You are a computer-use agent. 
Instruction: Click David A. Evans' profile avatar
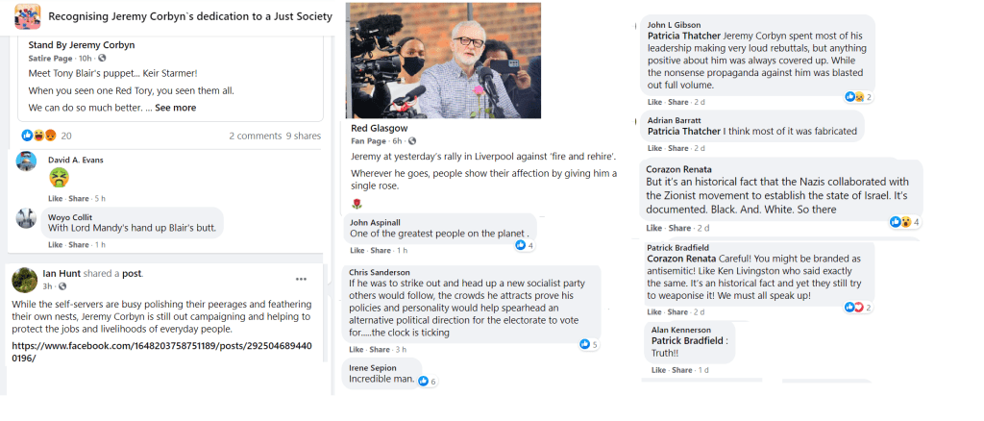[27, 161]
